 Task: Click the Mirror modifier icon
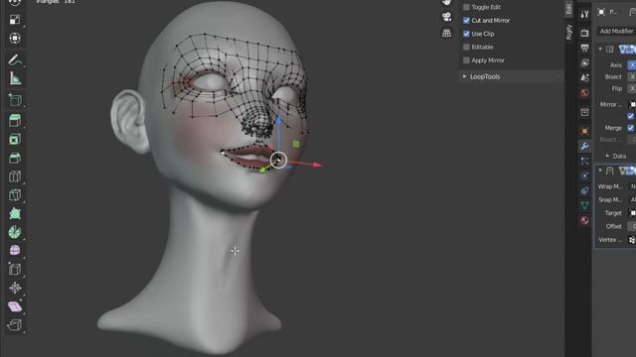click(609, 50)
